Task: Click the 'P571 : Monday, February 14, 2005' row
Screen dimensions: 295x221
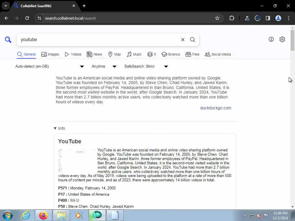Action: [x=87, y=188]
